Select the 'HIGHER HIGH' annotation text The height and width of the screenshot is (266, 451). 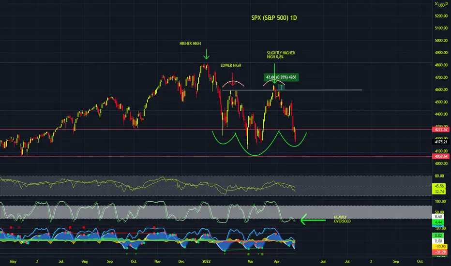click(190, 44)
